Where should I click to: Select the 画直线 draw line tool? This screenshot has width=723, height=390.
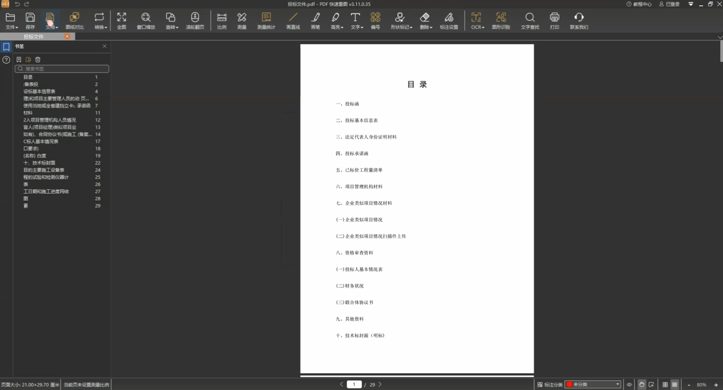point(293,21)
